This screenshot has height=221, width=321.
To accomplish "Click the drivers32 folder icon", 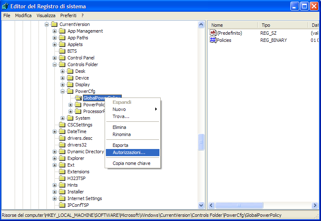I will [x=62, y=145].
